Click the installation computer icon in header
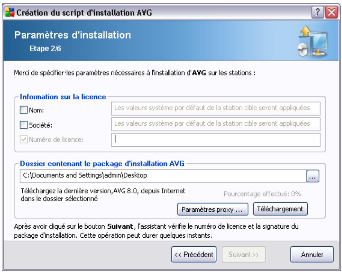342x272 pixels. click(x=313, y=42)
